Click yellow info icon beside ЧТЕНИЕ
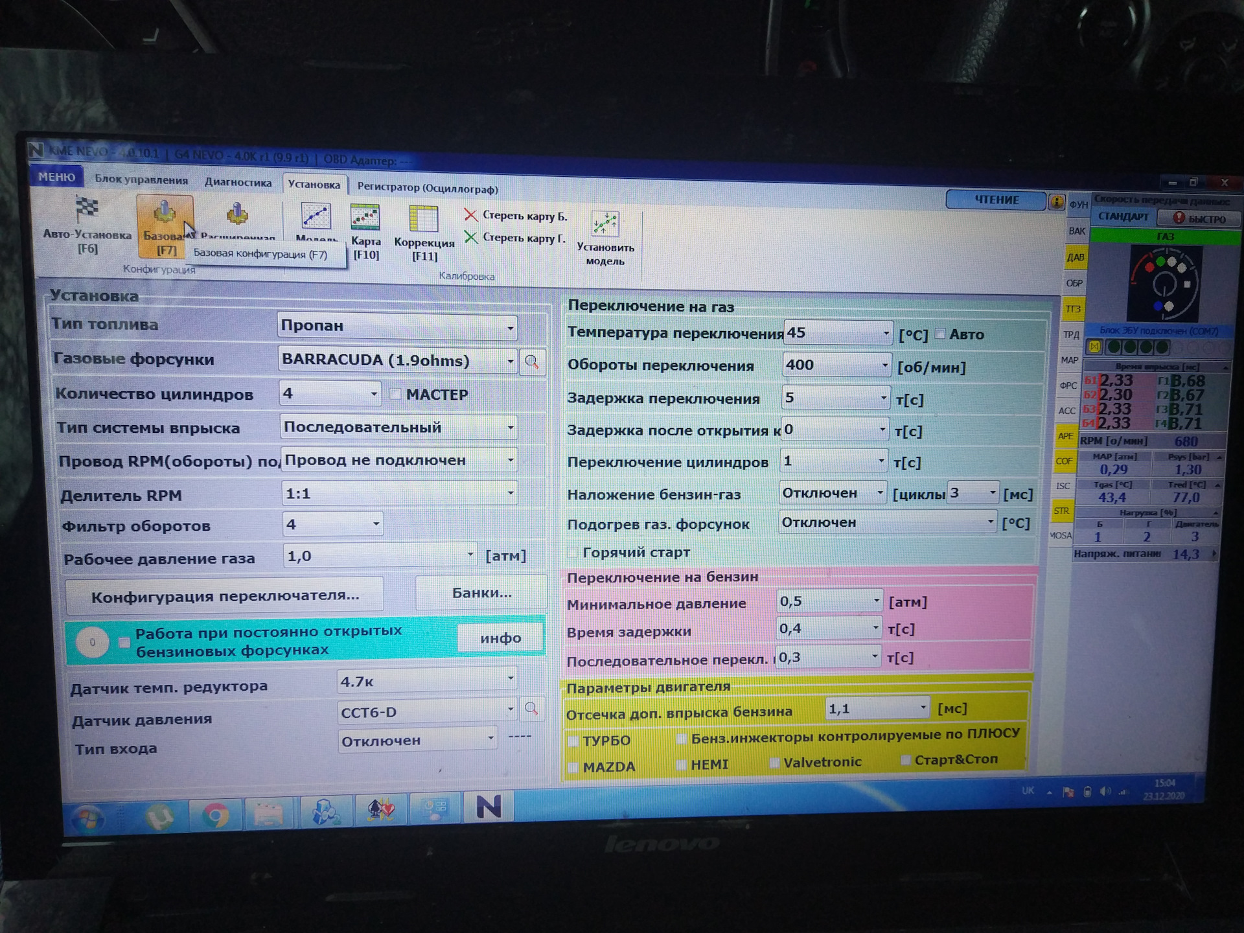1244x933 pixels. 1057,202
